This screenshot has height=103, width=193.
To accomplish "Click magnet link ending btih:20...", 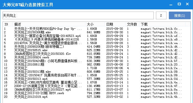I will click(161, 65).
